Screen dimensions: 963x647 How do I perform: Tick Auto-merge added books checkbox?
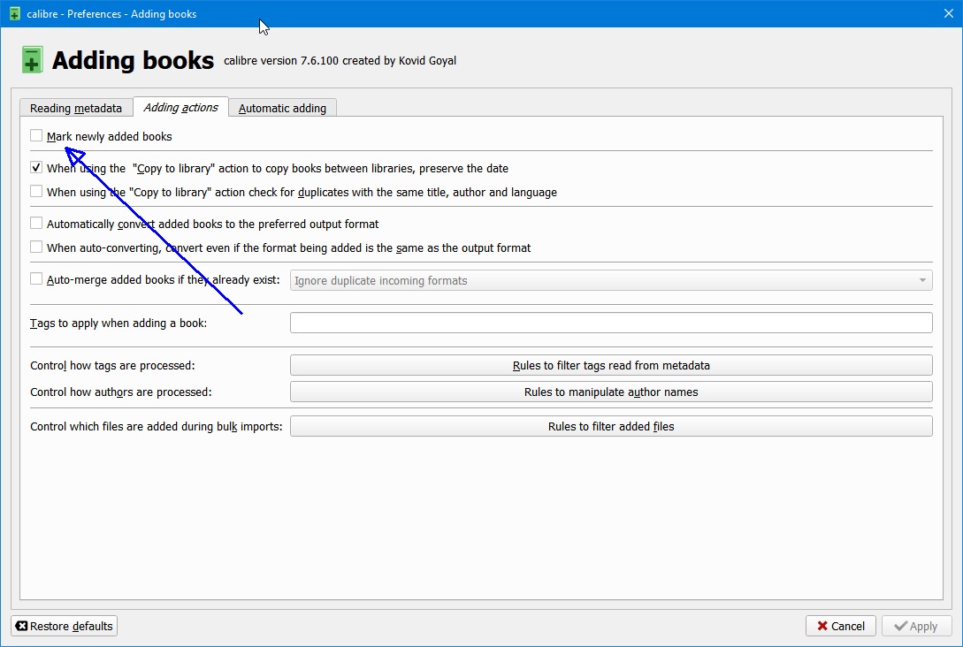[x=36, y=279]
